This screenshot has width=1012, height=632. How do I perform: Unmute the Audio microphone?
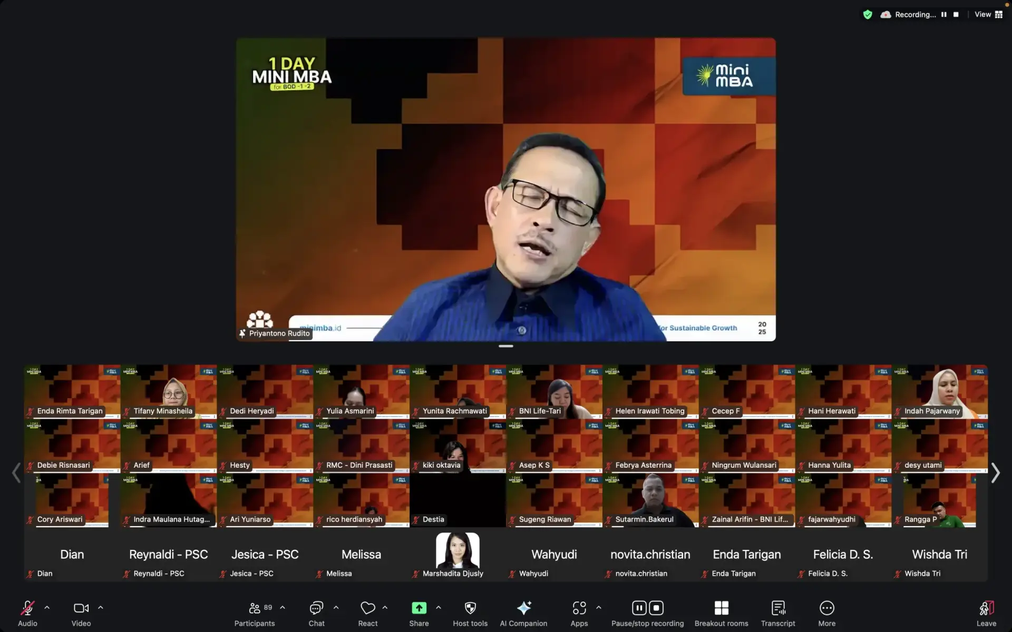[x=27, y=608]
